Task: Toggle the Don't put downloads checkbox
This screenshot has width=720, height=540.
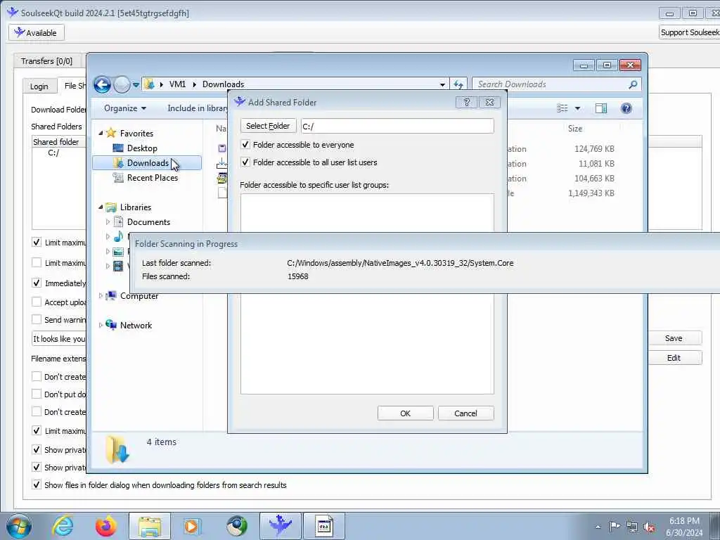Action: tap(37, 394)
